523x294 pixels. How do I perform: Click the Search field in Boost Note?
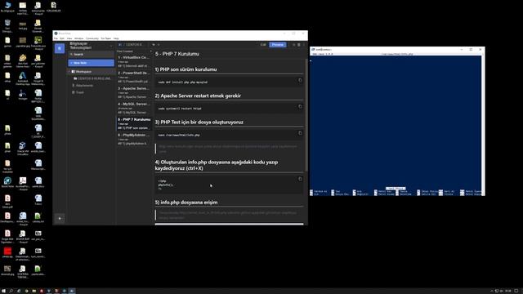click(x=91, y=55)
